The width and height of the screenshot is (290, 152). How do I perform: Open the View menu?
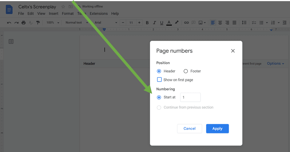[41, 14]
